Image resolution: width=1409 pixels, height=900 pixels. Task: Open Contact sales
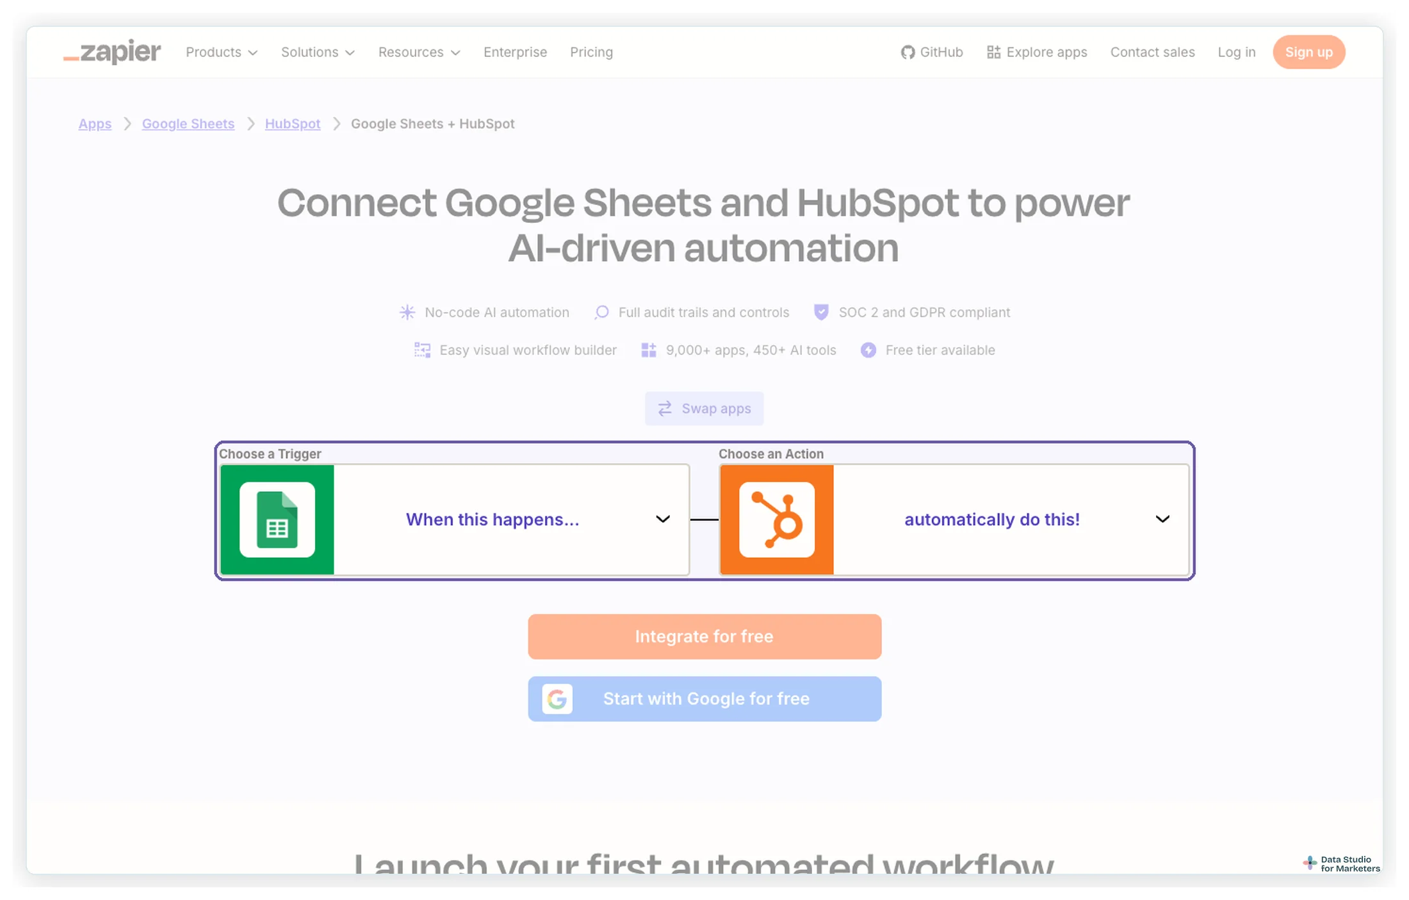point(1152,53)
